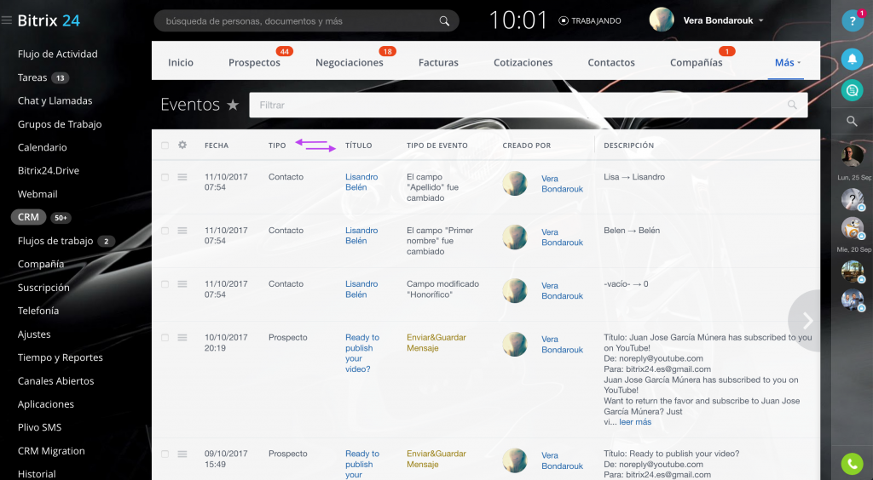Click the working-status stop icon by TRABAJANDO
This screenshot has height=480, width=873.
pos(564,20)
